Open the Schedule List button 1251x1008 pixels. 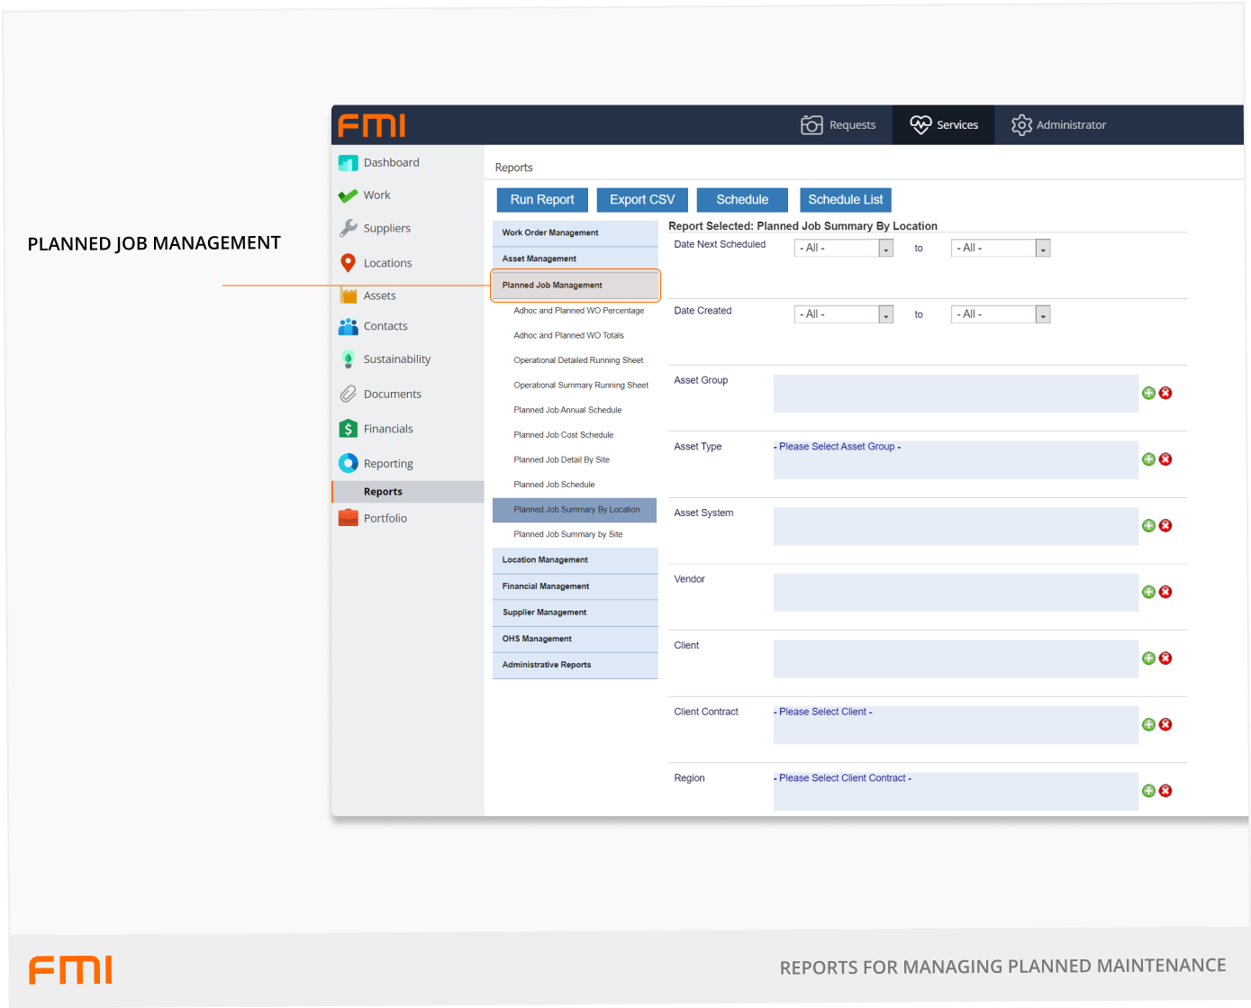845,200
